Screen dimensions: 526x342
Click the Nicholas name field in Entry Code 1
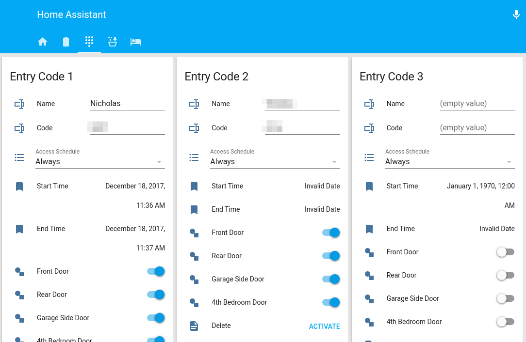tap(127, 104)
